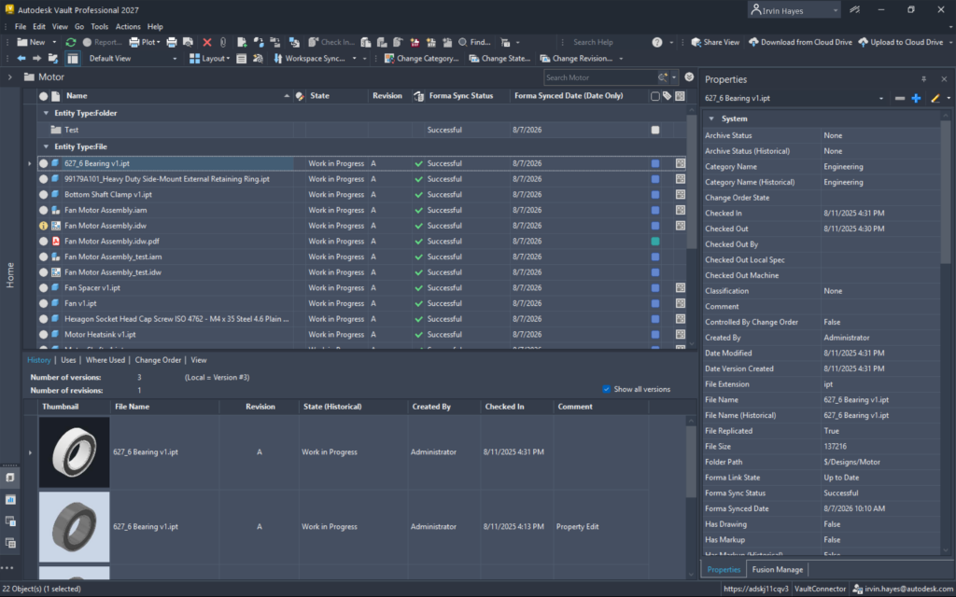The width and height of the screenshot is (956, 597).
Task: Click the paperclip Attachments icon
Action: [223, 42]
